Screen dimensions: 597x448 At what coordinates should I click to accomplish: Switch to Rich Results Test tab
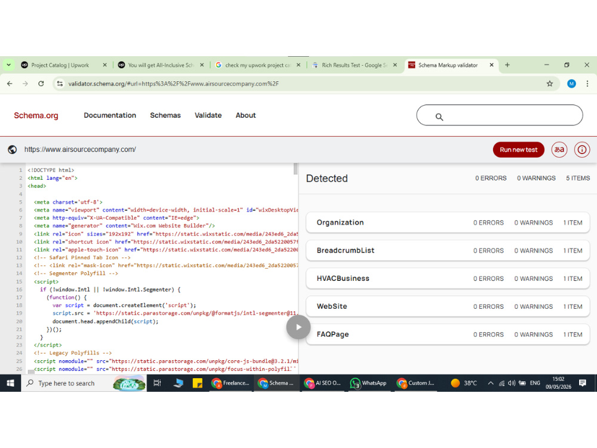pyautogui.click(x=355, y=65)
